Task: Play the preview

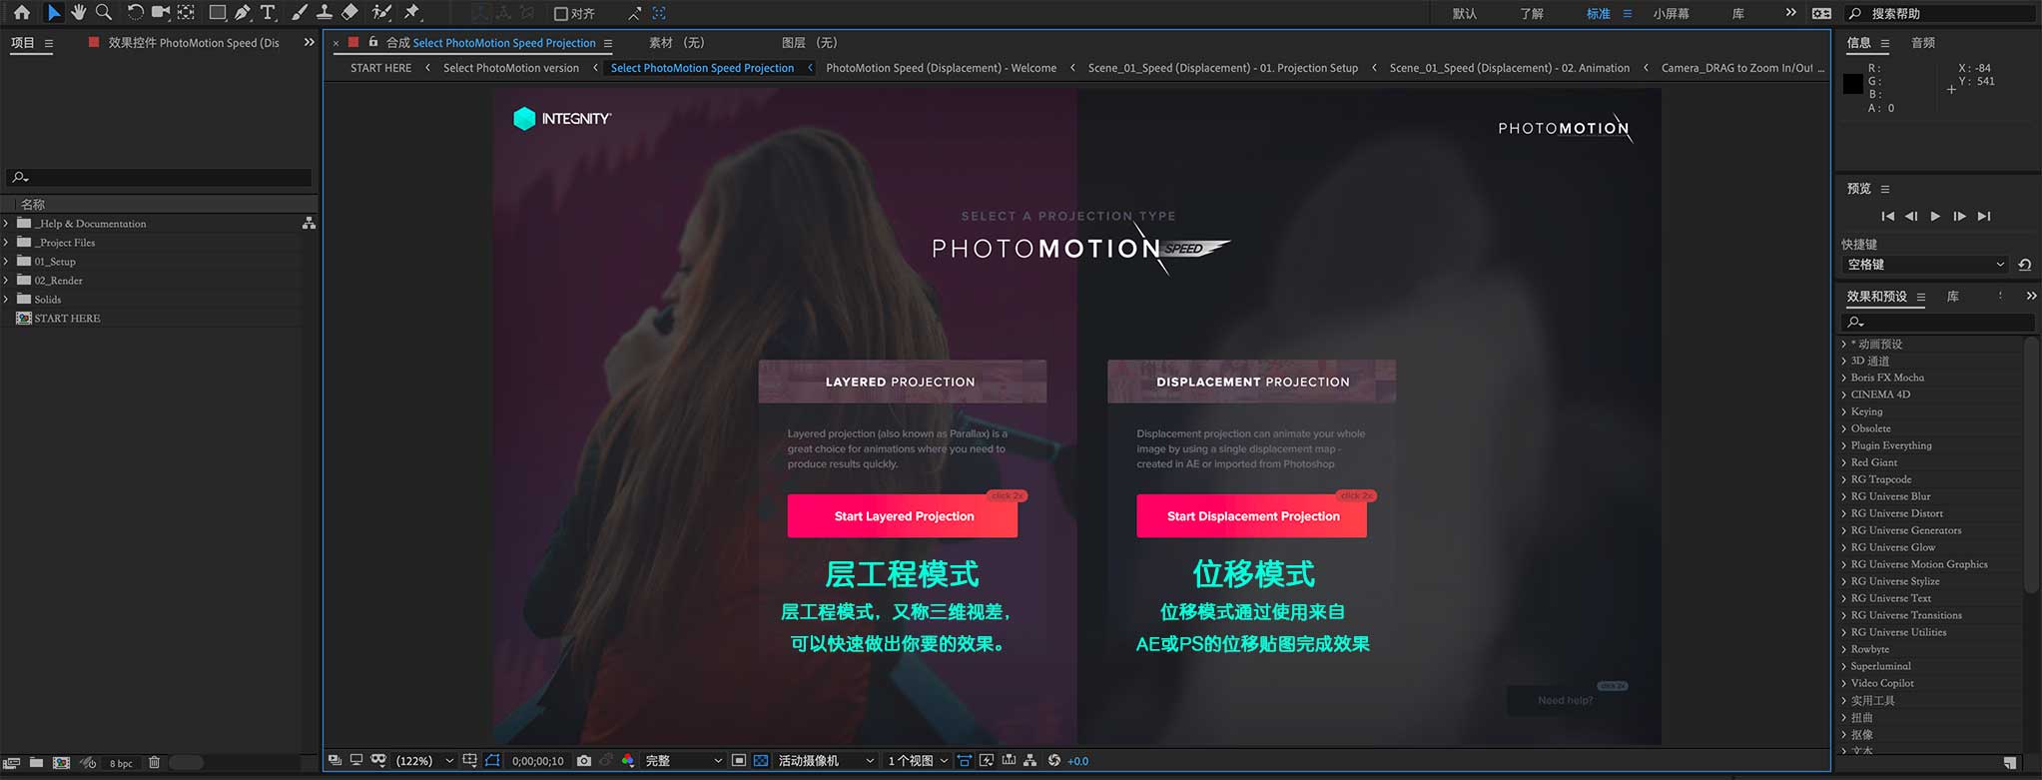Action: point(1935,216)
